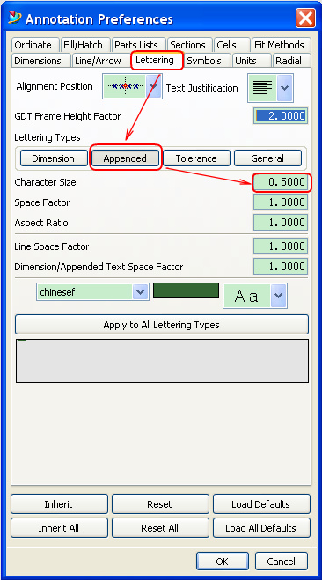Click the GDT Frame Height Factor field
The height and width of the screenshot is (580, 322).
coord(281,116)
